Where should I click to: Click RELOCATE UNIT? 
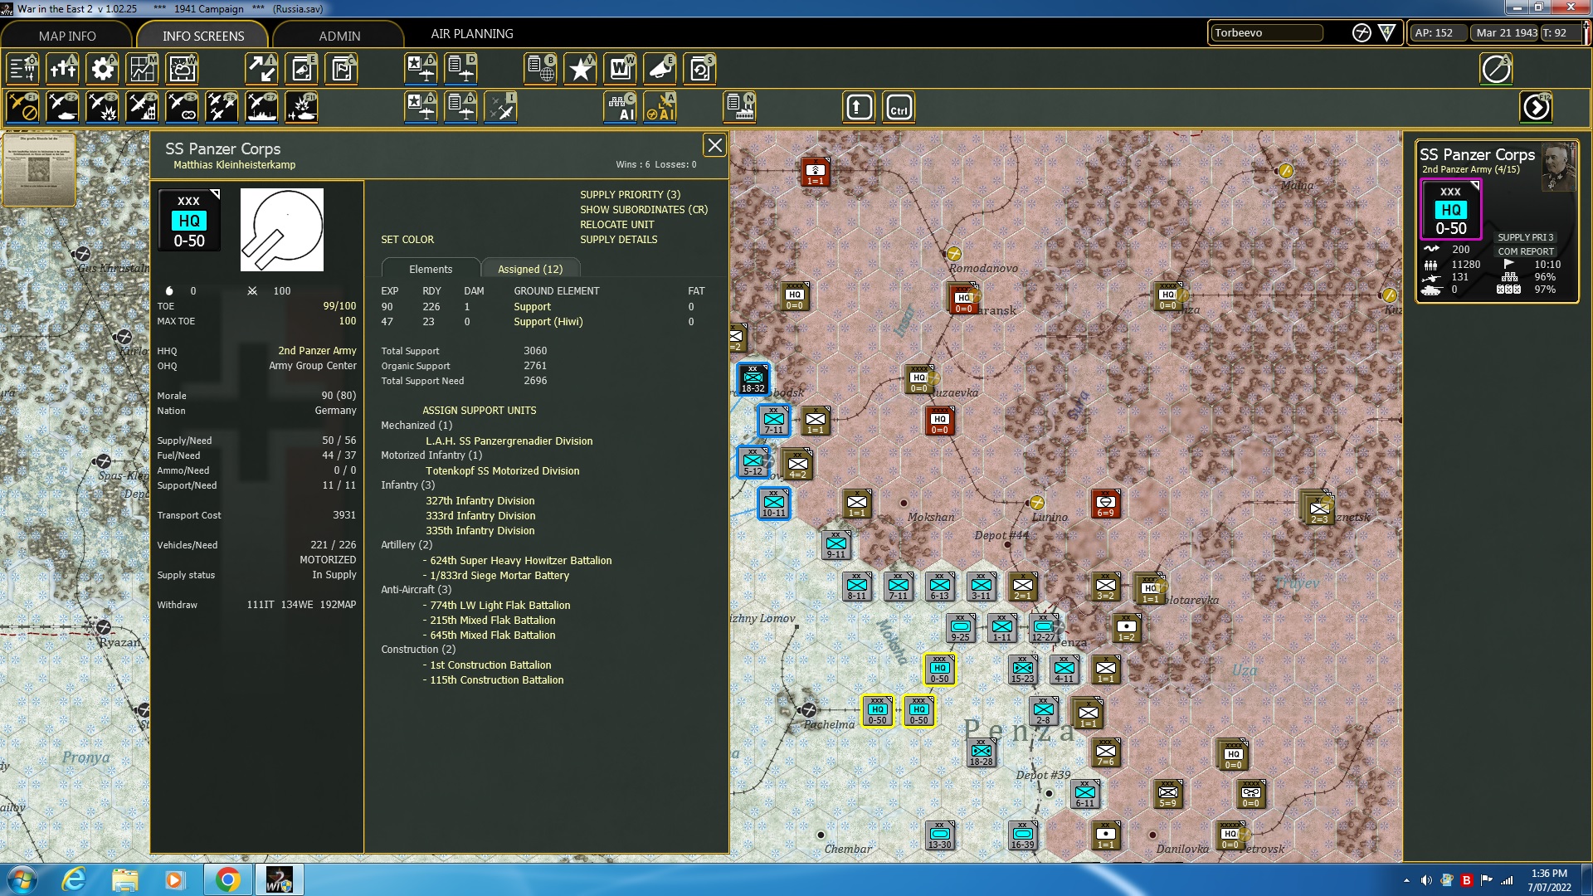coord(616,225)
